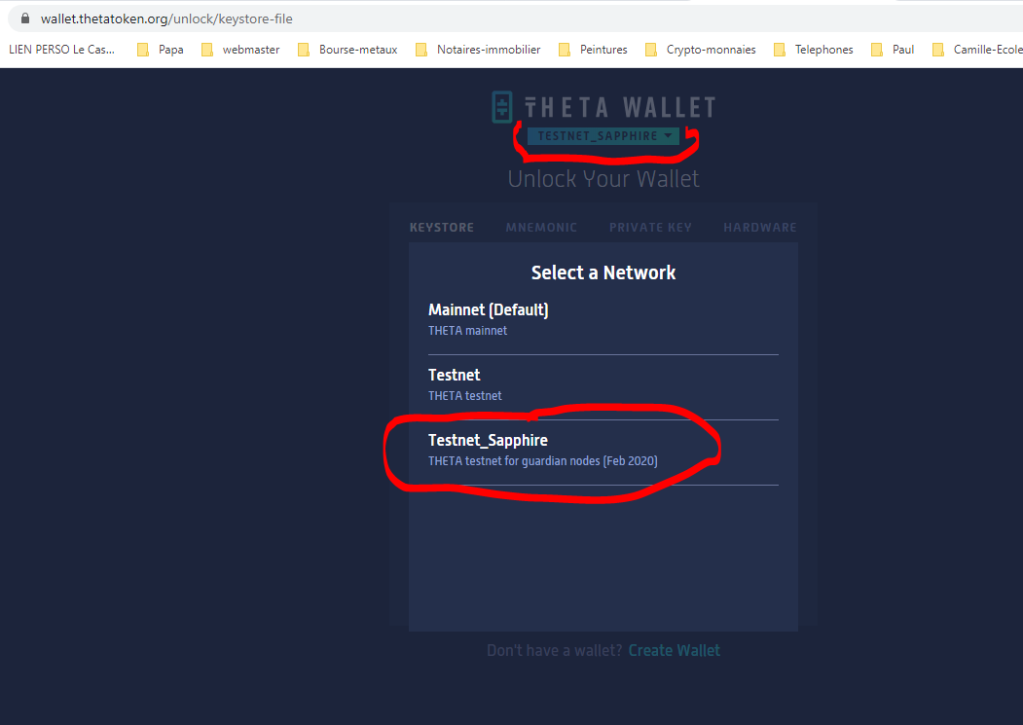Viewport: 1023px width, 725px height.
Task: Click the Select a Network heading
Action: (x=603, y=272)
